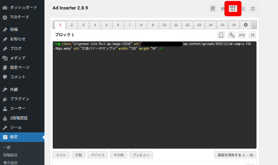Screen dimensions: 278x165
Task: Save settings with 設定を保存する 1 - 16
Action: coord(235,155)
